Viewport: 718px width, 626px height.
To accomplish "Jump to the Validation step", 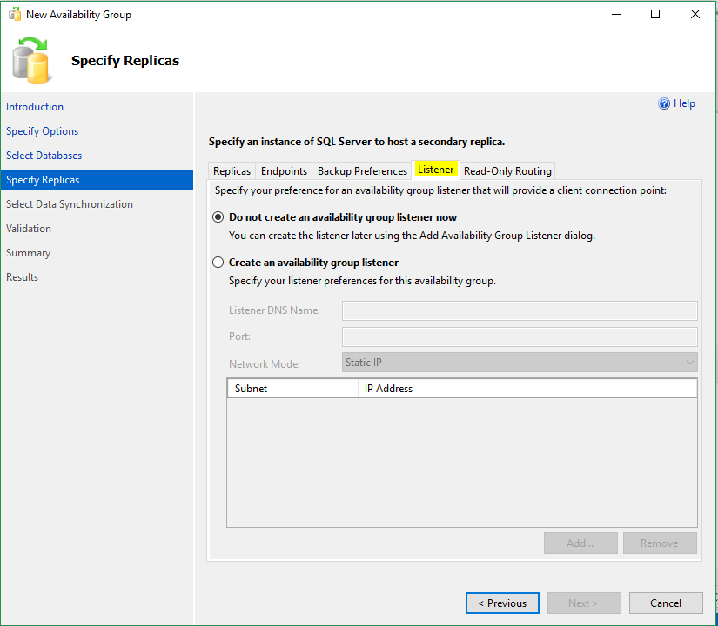I will (x=30, y=228).
